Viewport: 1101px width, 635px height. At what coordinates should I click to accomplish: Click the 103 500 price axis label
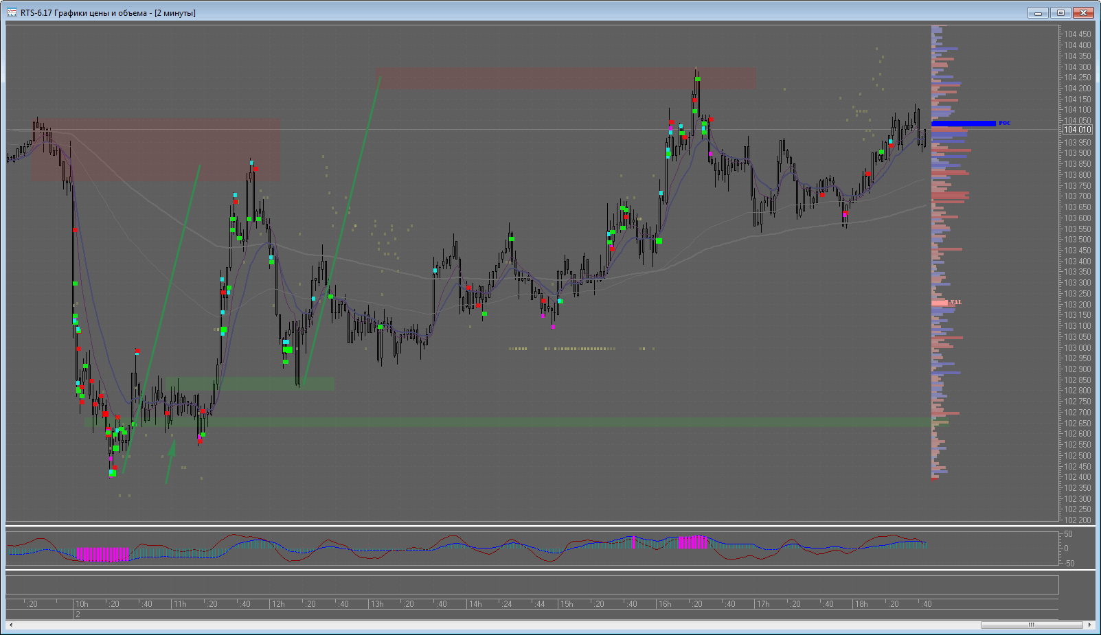(1077, 240)
